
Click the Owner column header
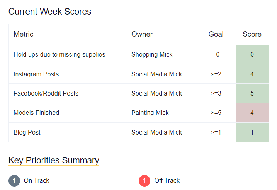click(x=142, y=34)
